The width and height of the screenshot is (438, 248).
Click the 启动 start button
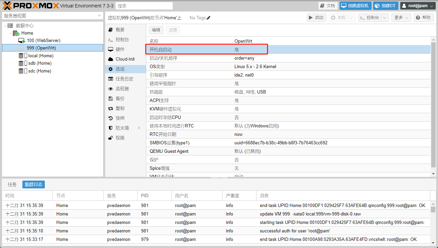[316, 18]
